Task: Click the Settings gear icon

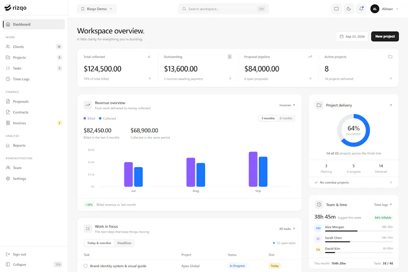Action: [8, 179]
